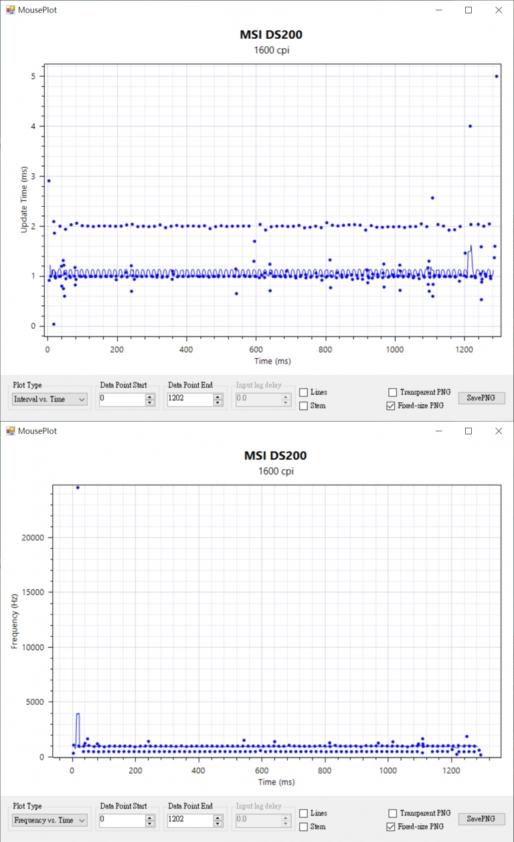Click the MousePlot app icon in the lower window title bar
Image resolution: width=514 pixels, height=842 pixels.
tap(11, 431)
